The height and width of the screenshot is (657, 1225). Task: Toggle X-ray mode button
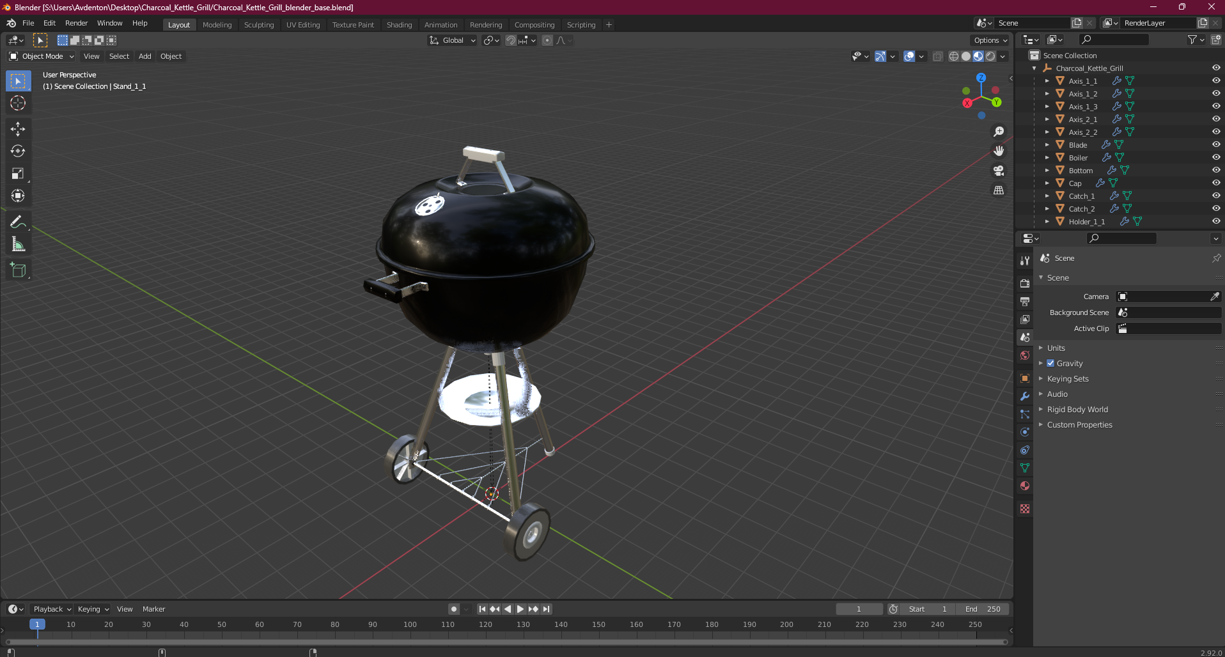[937, 56]
